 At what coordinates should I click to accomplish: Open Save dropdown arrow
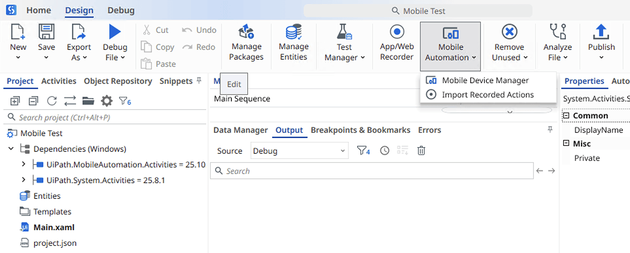click(46, 58)
